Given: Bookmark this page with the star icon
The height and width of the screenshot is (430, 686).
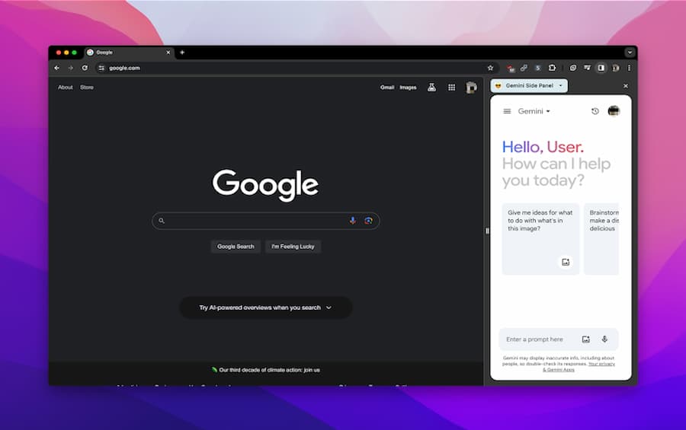Looking at the screenshot, I should pos(490,68).
